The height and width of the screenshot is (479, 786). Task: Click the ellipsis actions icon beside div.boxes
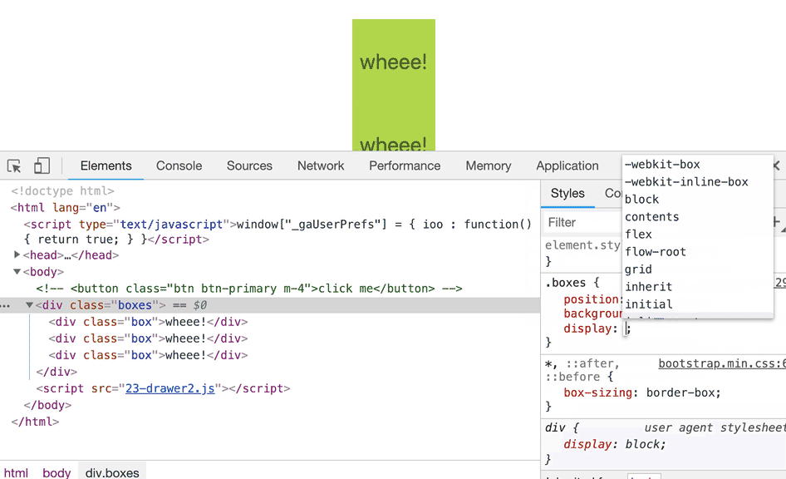point(6,305)
